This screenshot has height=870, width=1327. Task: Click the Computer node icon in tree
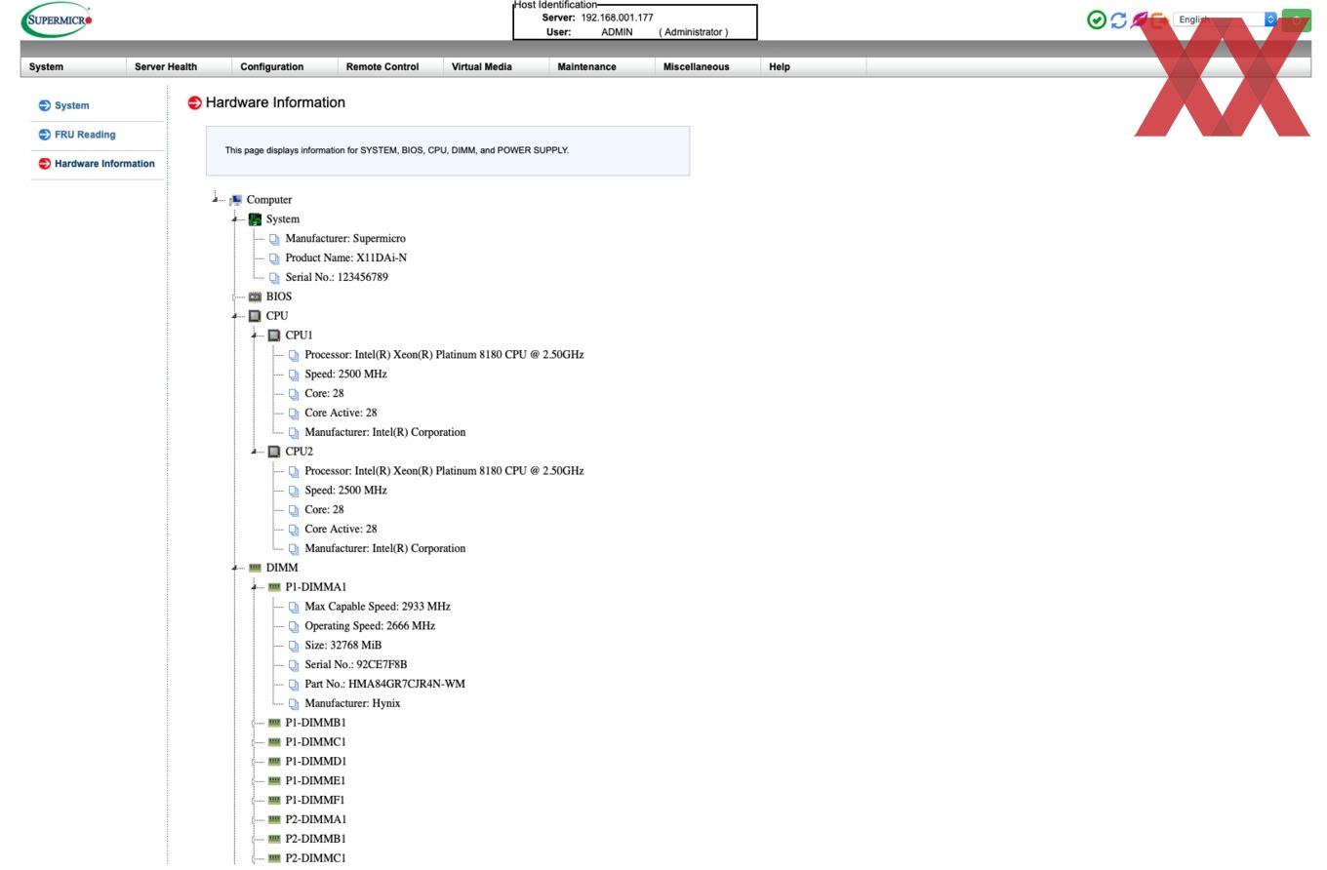[236, 200]
